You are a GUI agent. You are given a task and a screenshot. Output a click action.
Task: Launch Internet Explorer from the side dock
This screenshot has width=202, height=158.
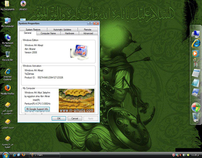[196, 43]
